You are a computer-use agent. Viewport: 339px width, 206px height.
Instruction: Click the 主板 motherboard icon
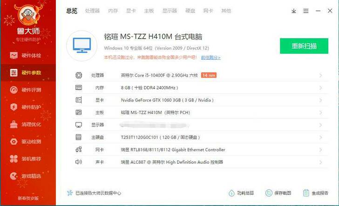click(x=79, y=112)
